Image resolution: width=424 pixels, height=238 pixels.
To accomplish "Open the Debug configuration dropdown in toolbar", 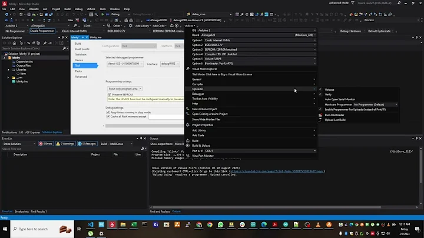I will [x=120, y=14].
